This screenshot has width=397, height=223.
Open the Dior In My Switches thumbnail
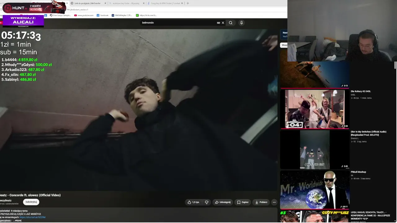point(314,150)
